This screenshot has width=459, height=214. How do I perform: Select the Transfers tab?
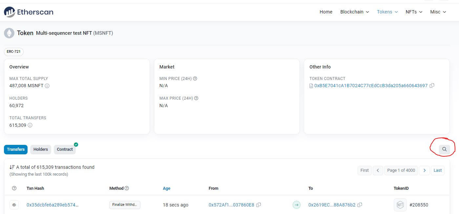pyautogui.click(x=16, y=149)
